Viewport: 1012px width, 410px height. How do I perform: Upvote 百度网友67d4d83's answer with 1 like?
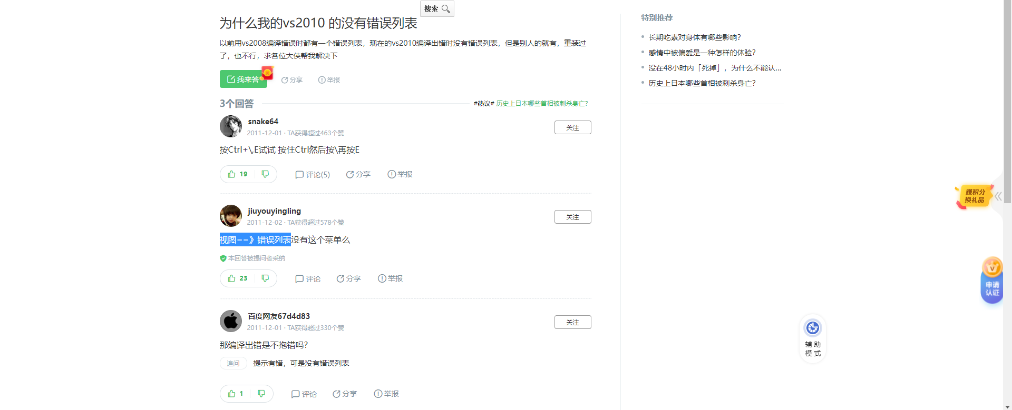[x=236, y=394]
